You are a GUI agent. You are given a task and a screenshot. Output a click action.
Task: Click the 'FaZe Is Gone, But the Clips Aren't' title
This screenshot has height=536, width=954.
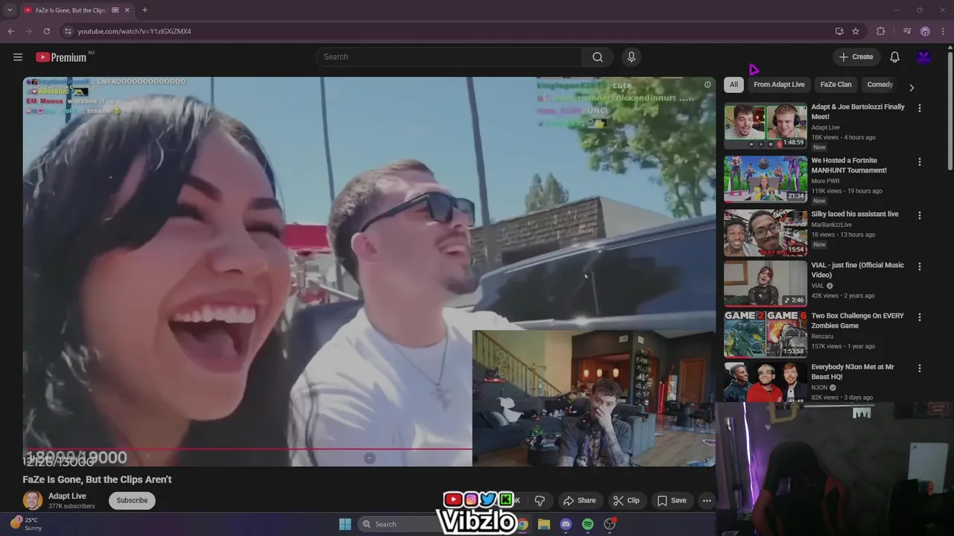pyautogui.click(x=97, y=479)
